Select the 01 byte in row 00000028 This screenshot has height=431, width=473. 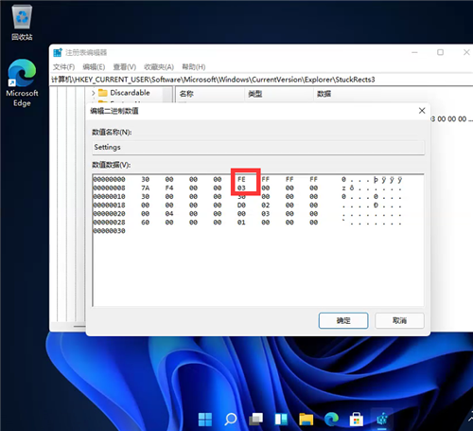[241, 223]
